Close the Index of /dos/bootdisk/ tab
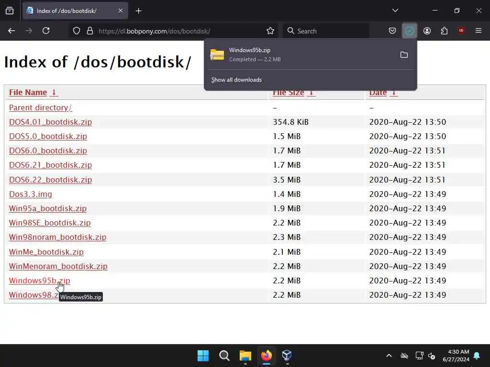The image size is (490, 367). pos(121,11)
